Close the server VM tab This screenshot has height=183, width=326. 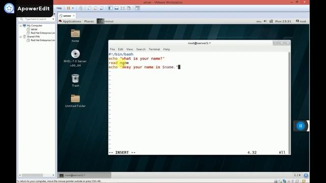[73, 16]
